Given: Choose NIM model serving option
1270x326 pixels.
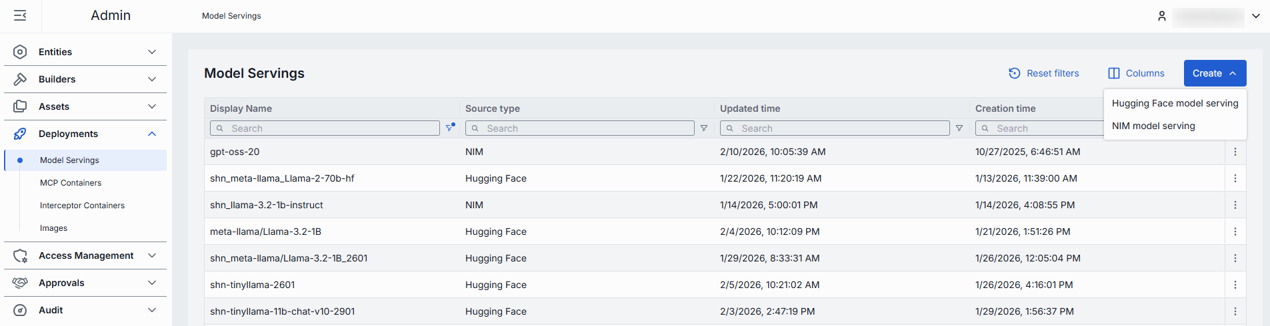Looking at the screenshot, I should click(x=1153, y=126).
